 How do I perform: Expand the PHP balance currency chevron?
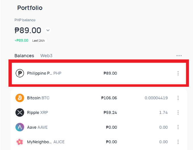click(48, 30)
